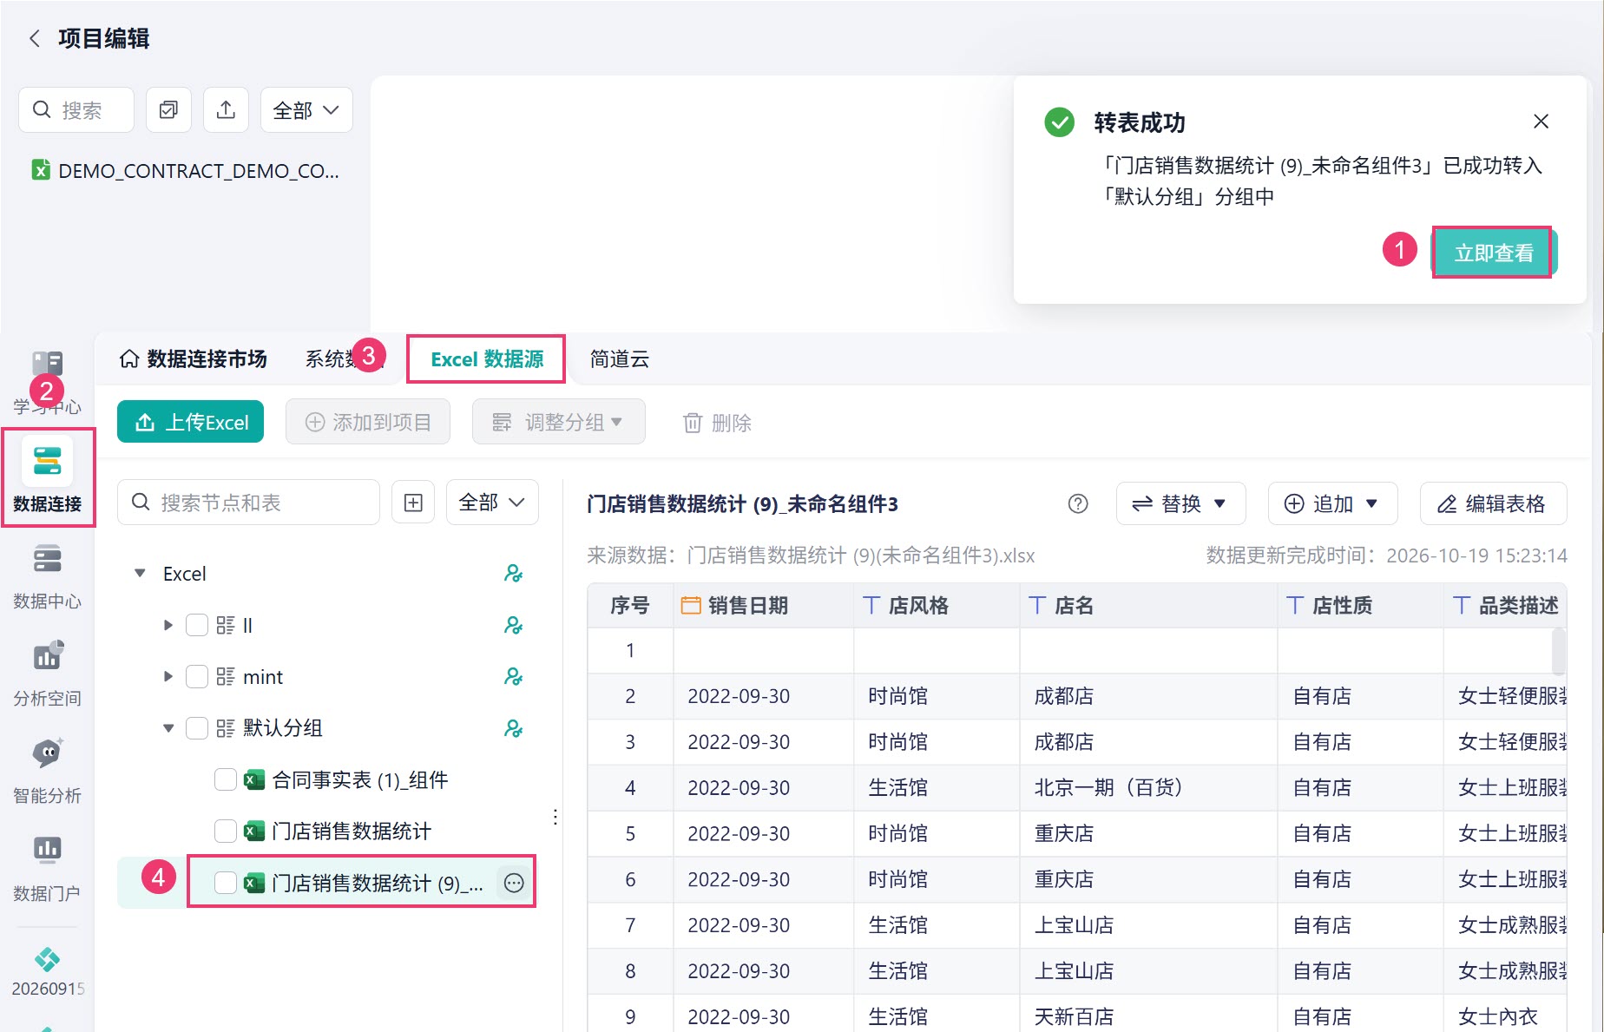Check the ll group checkbox
The image size is (1604, 1032).
[197, 625]
